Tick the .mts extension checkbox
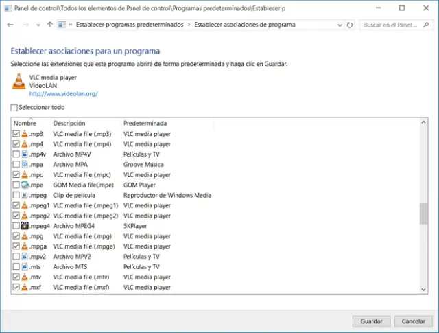 coord(16,267)
